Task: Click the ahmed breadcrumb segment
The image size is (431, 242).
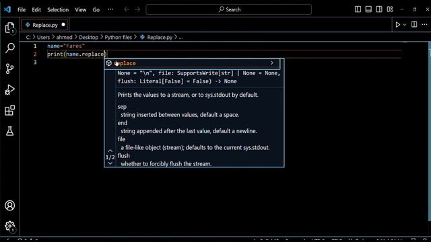Action: [x=65, y=38]
